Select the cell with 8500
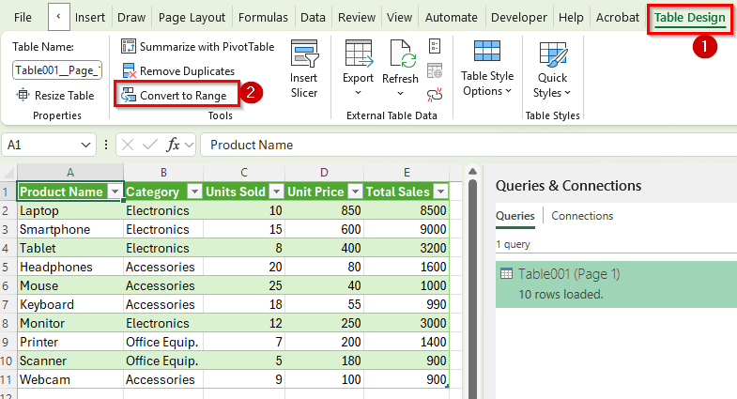The width and height of the screenshot is (737, 399). tap(407, 210)
